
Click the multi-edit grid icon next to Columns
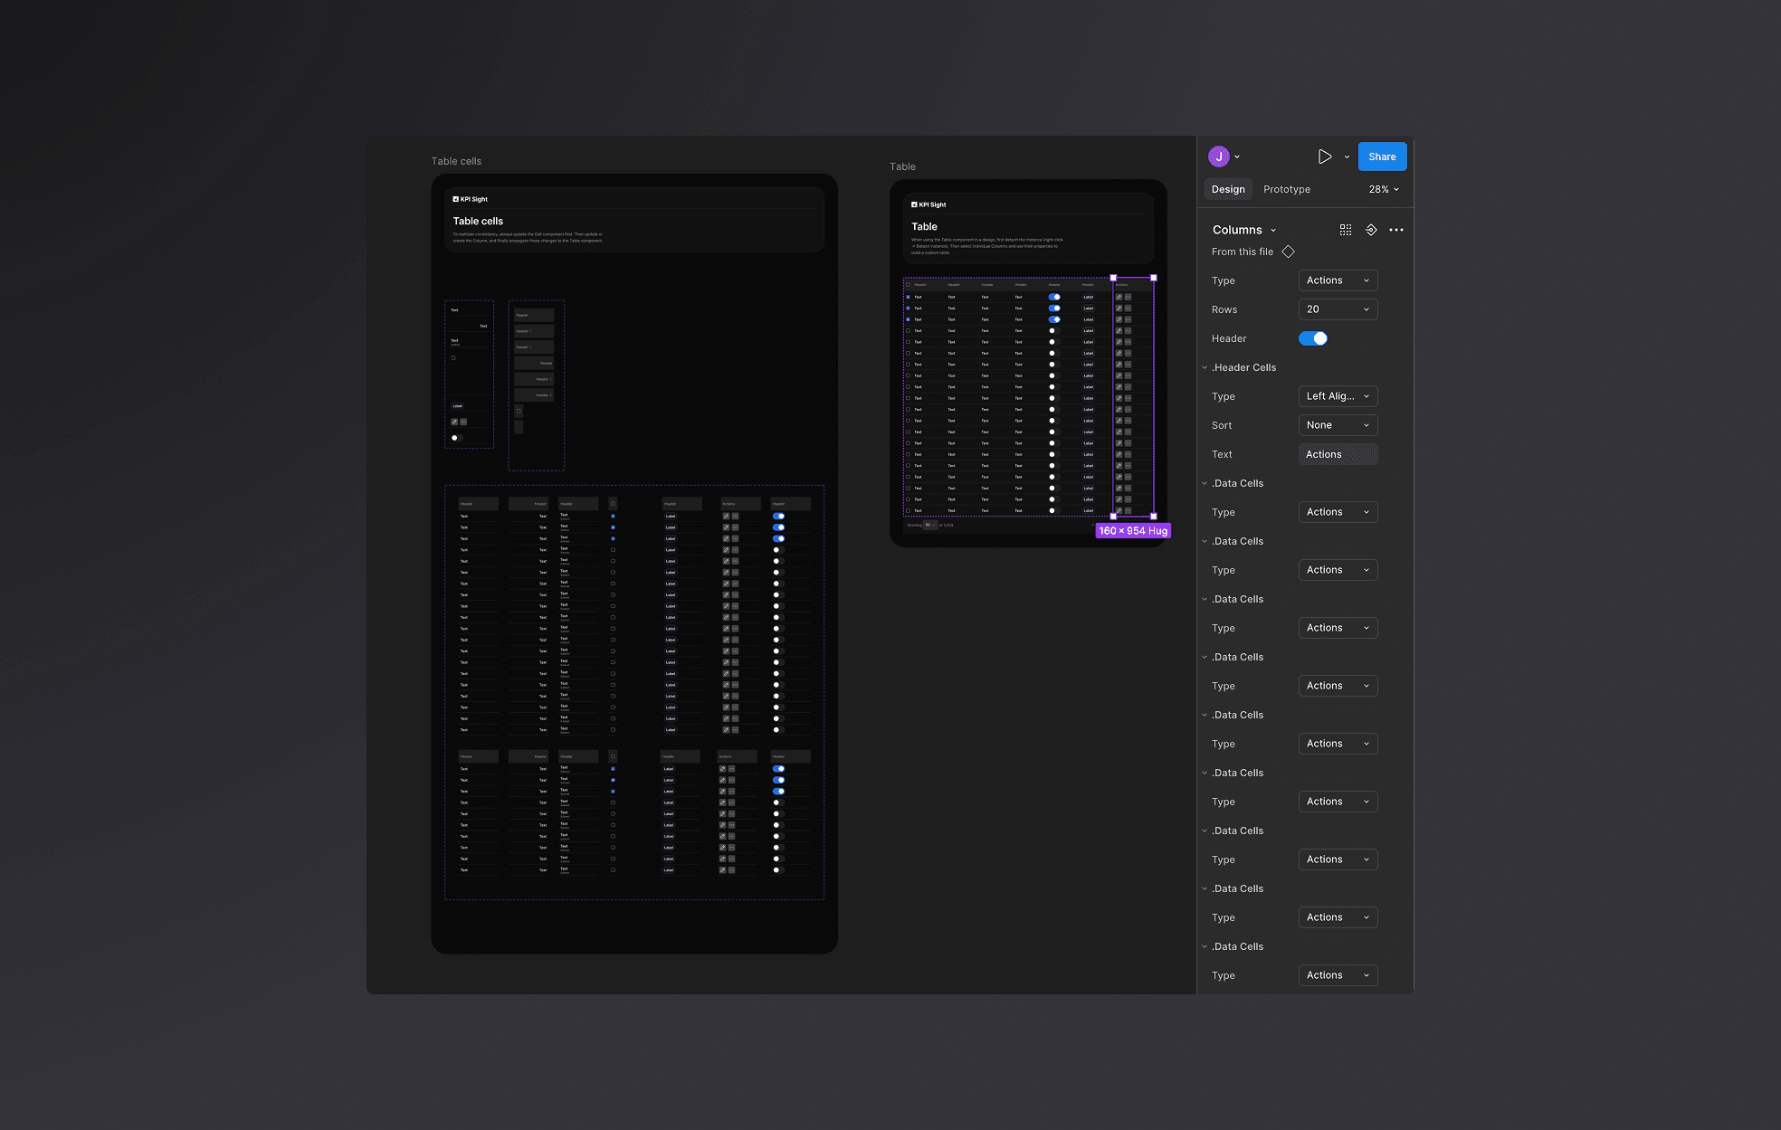point(1346,230)
